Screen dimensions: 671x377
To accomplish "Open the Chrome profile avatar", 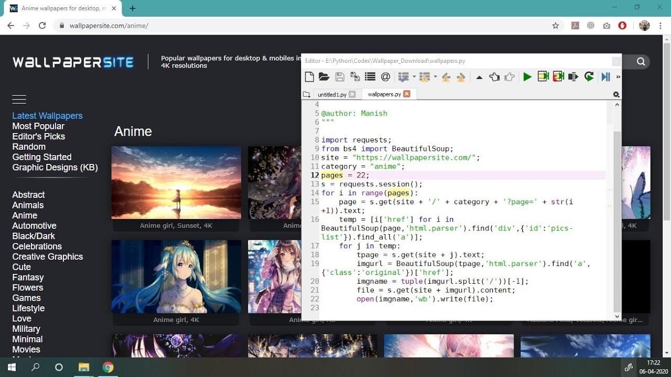I will [x=644, y=26].
